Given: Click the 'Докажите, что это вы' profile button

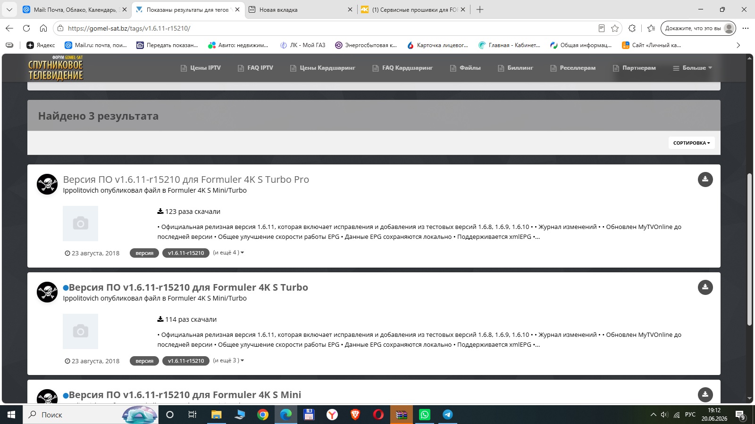Looking at the screenshot, I should [x=698, y=28].
